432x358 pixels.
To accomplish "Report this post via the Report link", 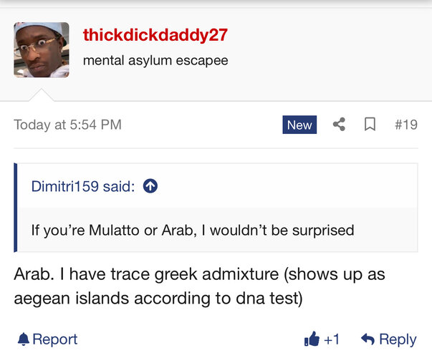I will coord(55,339).
